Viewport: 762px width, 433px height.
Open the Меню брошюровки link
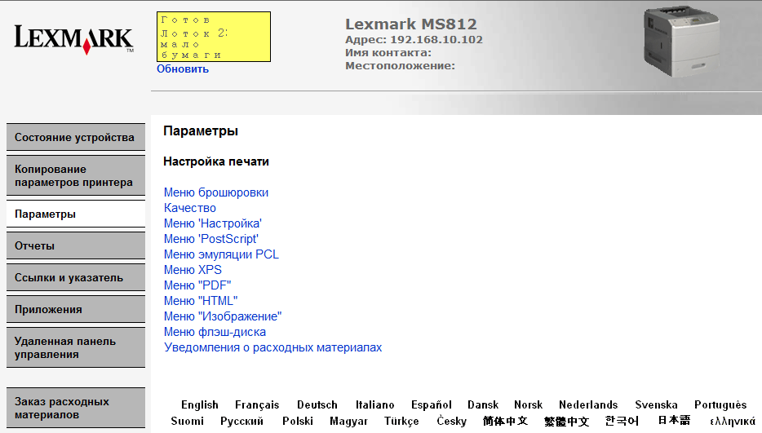pyautogui.click(x=215, y=192)
